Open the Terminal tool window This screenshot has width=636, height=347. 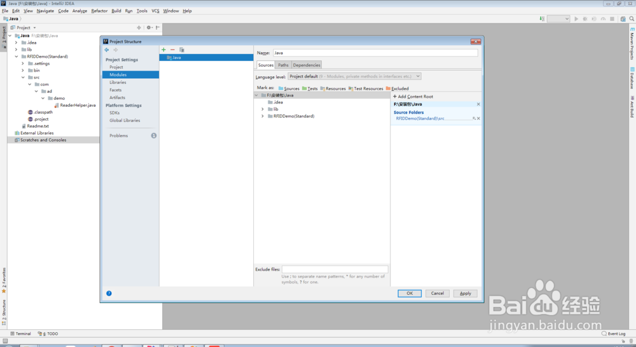coord(21,334)
